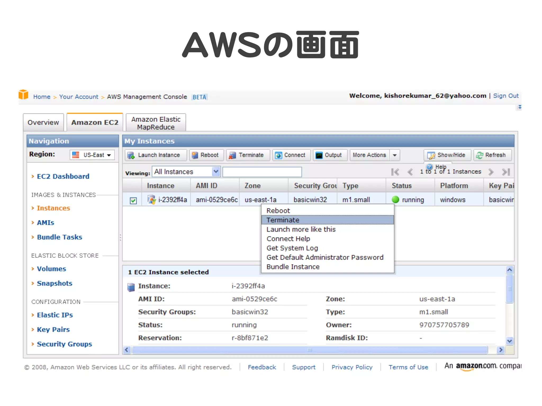The width and height of the screenshot is (542, 406).
Task: Choose Terminate from the context menu
Action: 283,220
